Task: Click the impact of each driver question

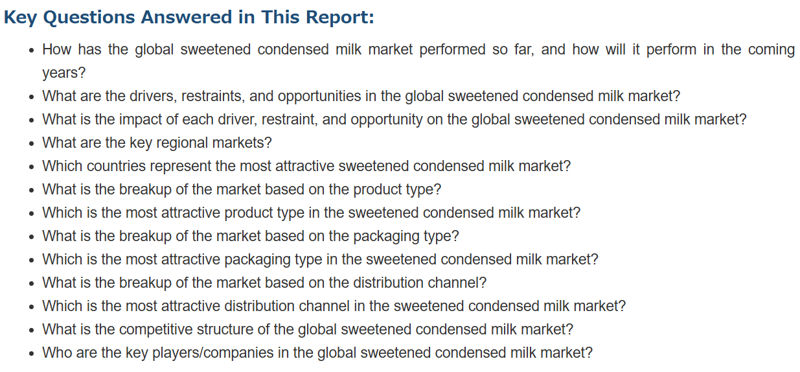Action: click(394, 119)
